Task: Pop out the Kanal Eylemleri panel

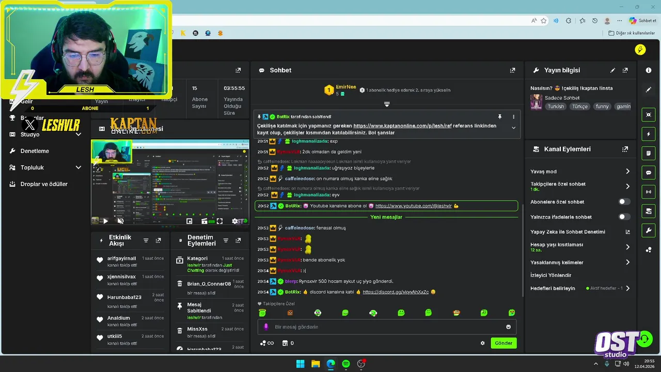Action: (x=625, y=149)
